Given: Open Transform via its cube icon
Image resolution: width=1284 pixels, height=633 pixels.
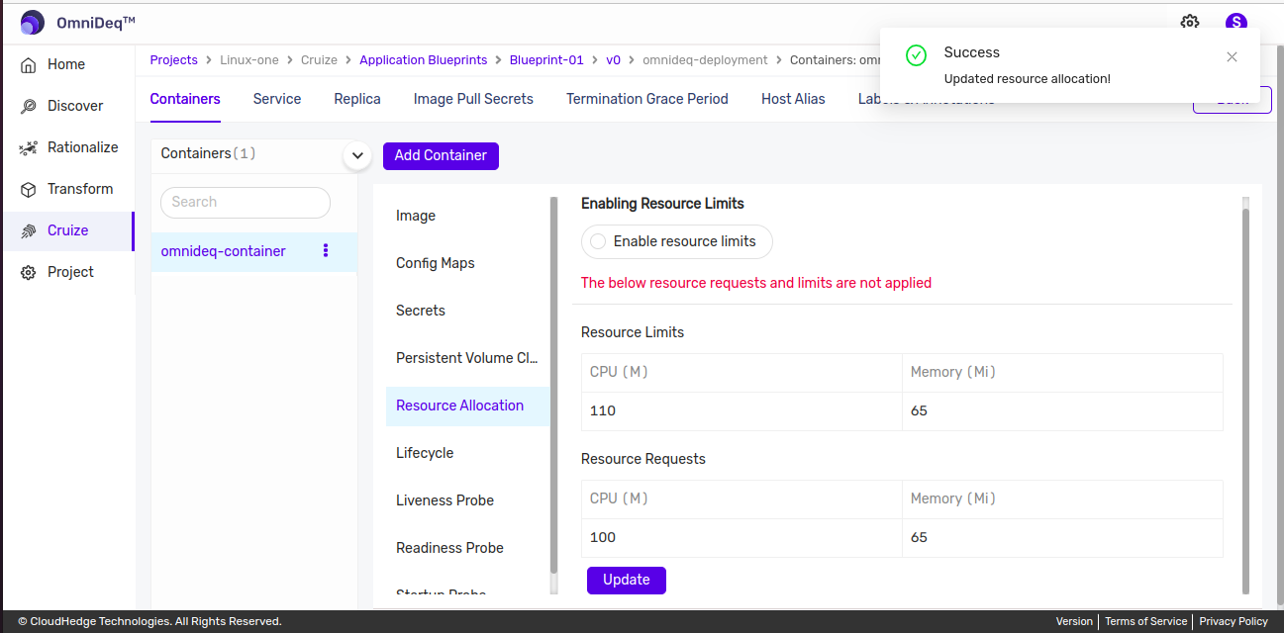Looking at the screenshot, I should (x=28, y=190).
